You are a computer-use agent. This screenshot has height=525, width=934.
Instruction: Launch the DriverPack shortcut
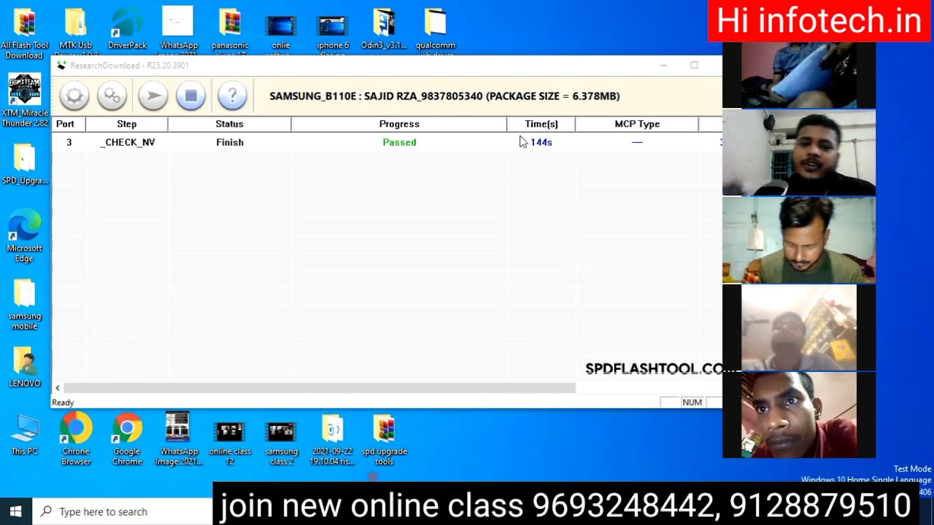coord(127,29)
